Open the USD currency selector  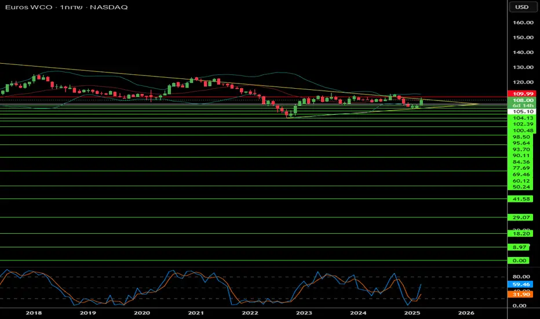point(522,7)
